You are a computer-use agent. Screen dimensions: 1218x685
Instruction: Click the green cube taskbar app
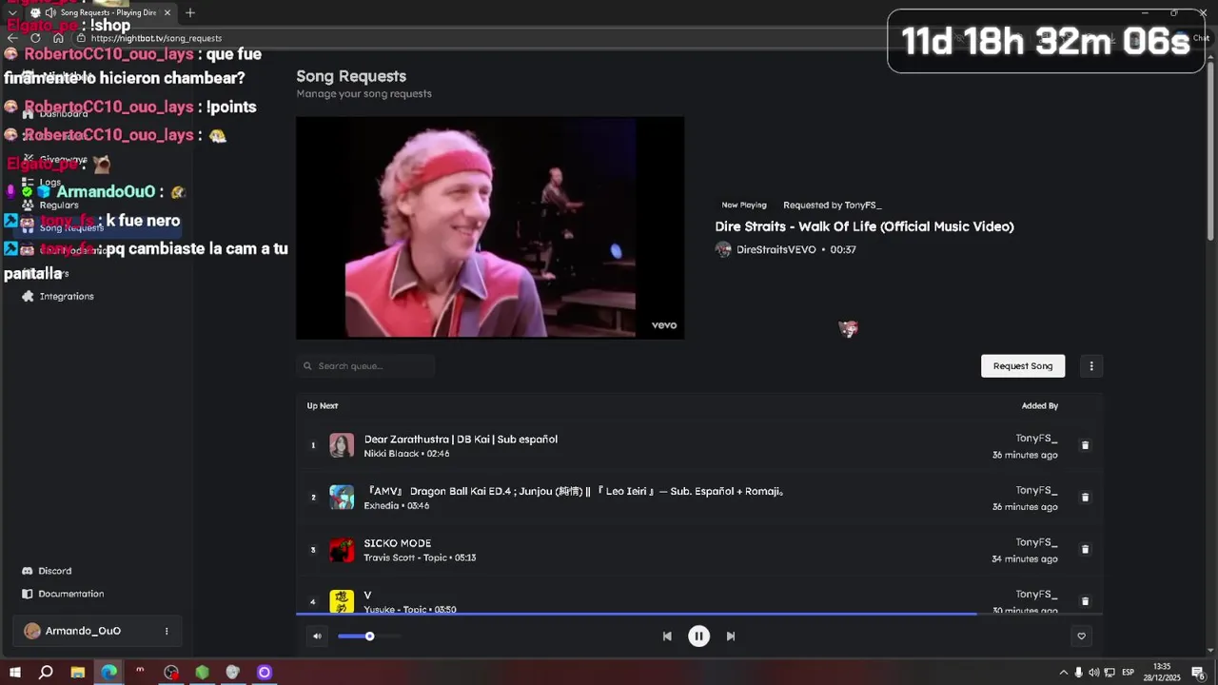(x=202, y=673)
